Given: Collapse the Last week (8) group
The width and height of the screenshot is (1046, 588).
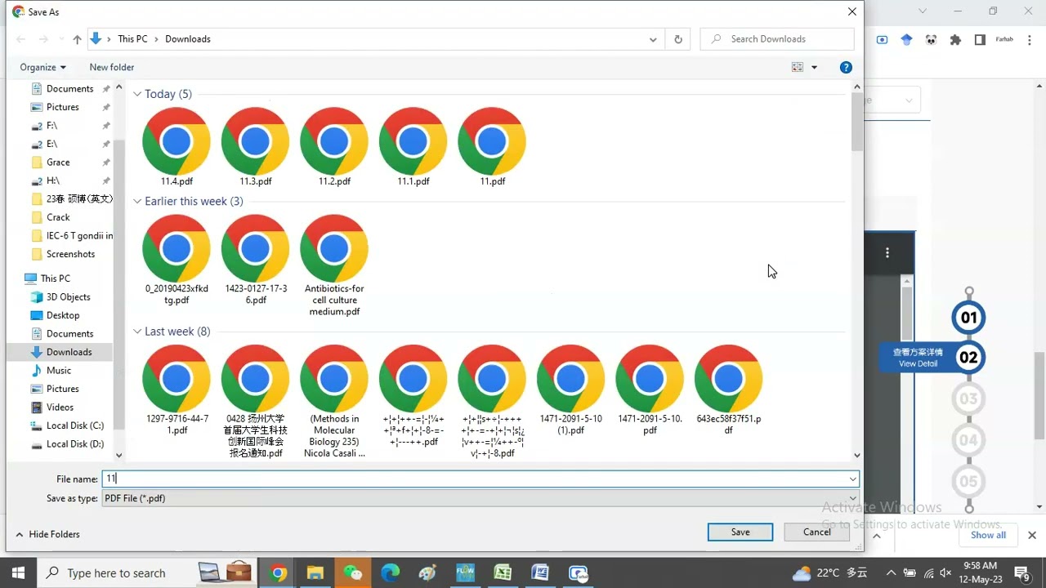Looking at the screenshot, I should coord(137,332).
